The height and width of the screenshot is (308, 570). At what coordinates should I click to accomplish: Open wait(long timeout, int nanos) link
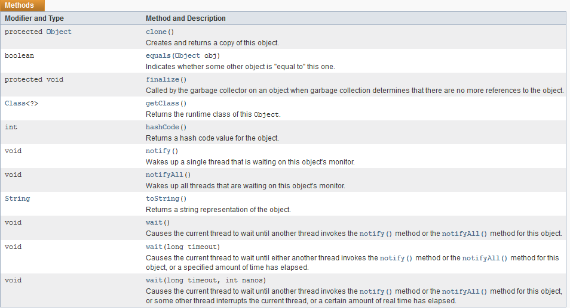(154, 281)
